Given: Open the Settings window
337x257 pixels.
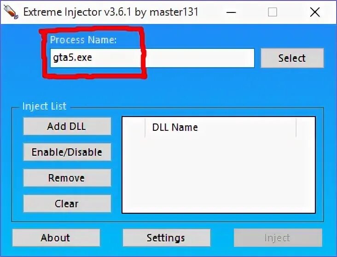Looking at the screenshot, I should 166,238.
